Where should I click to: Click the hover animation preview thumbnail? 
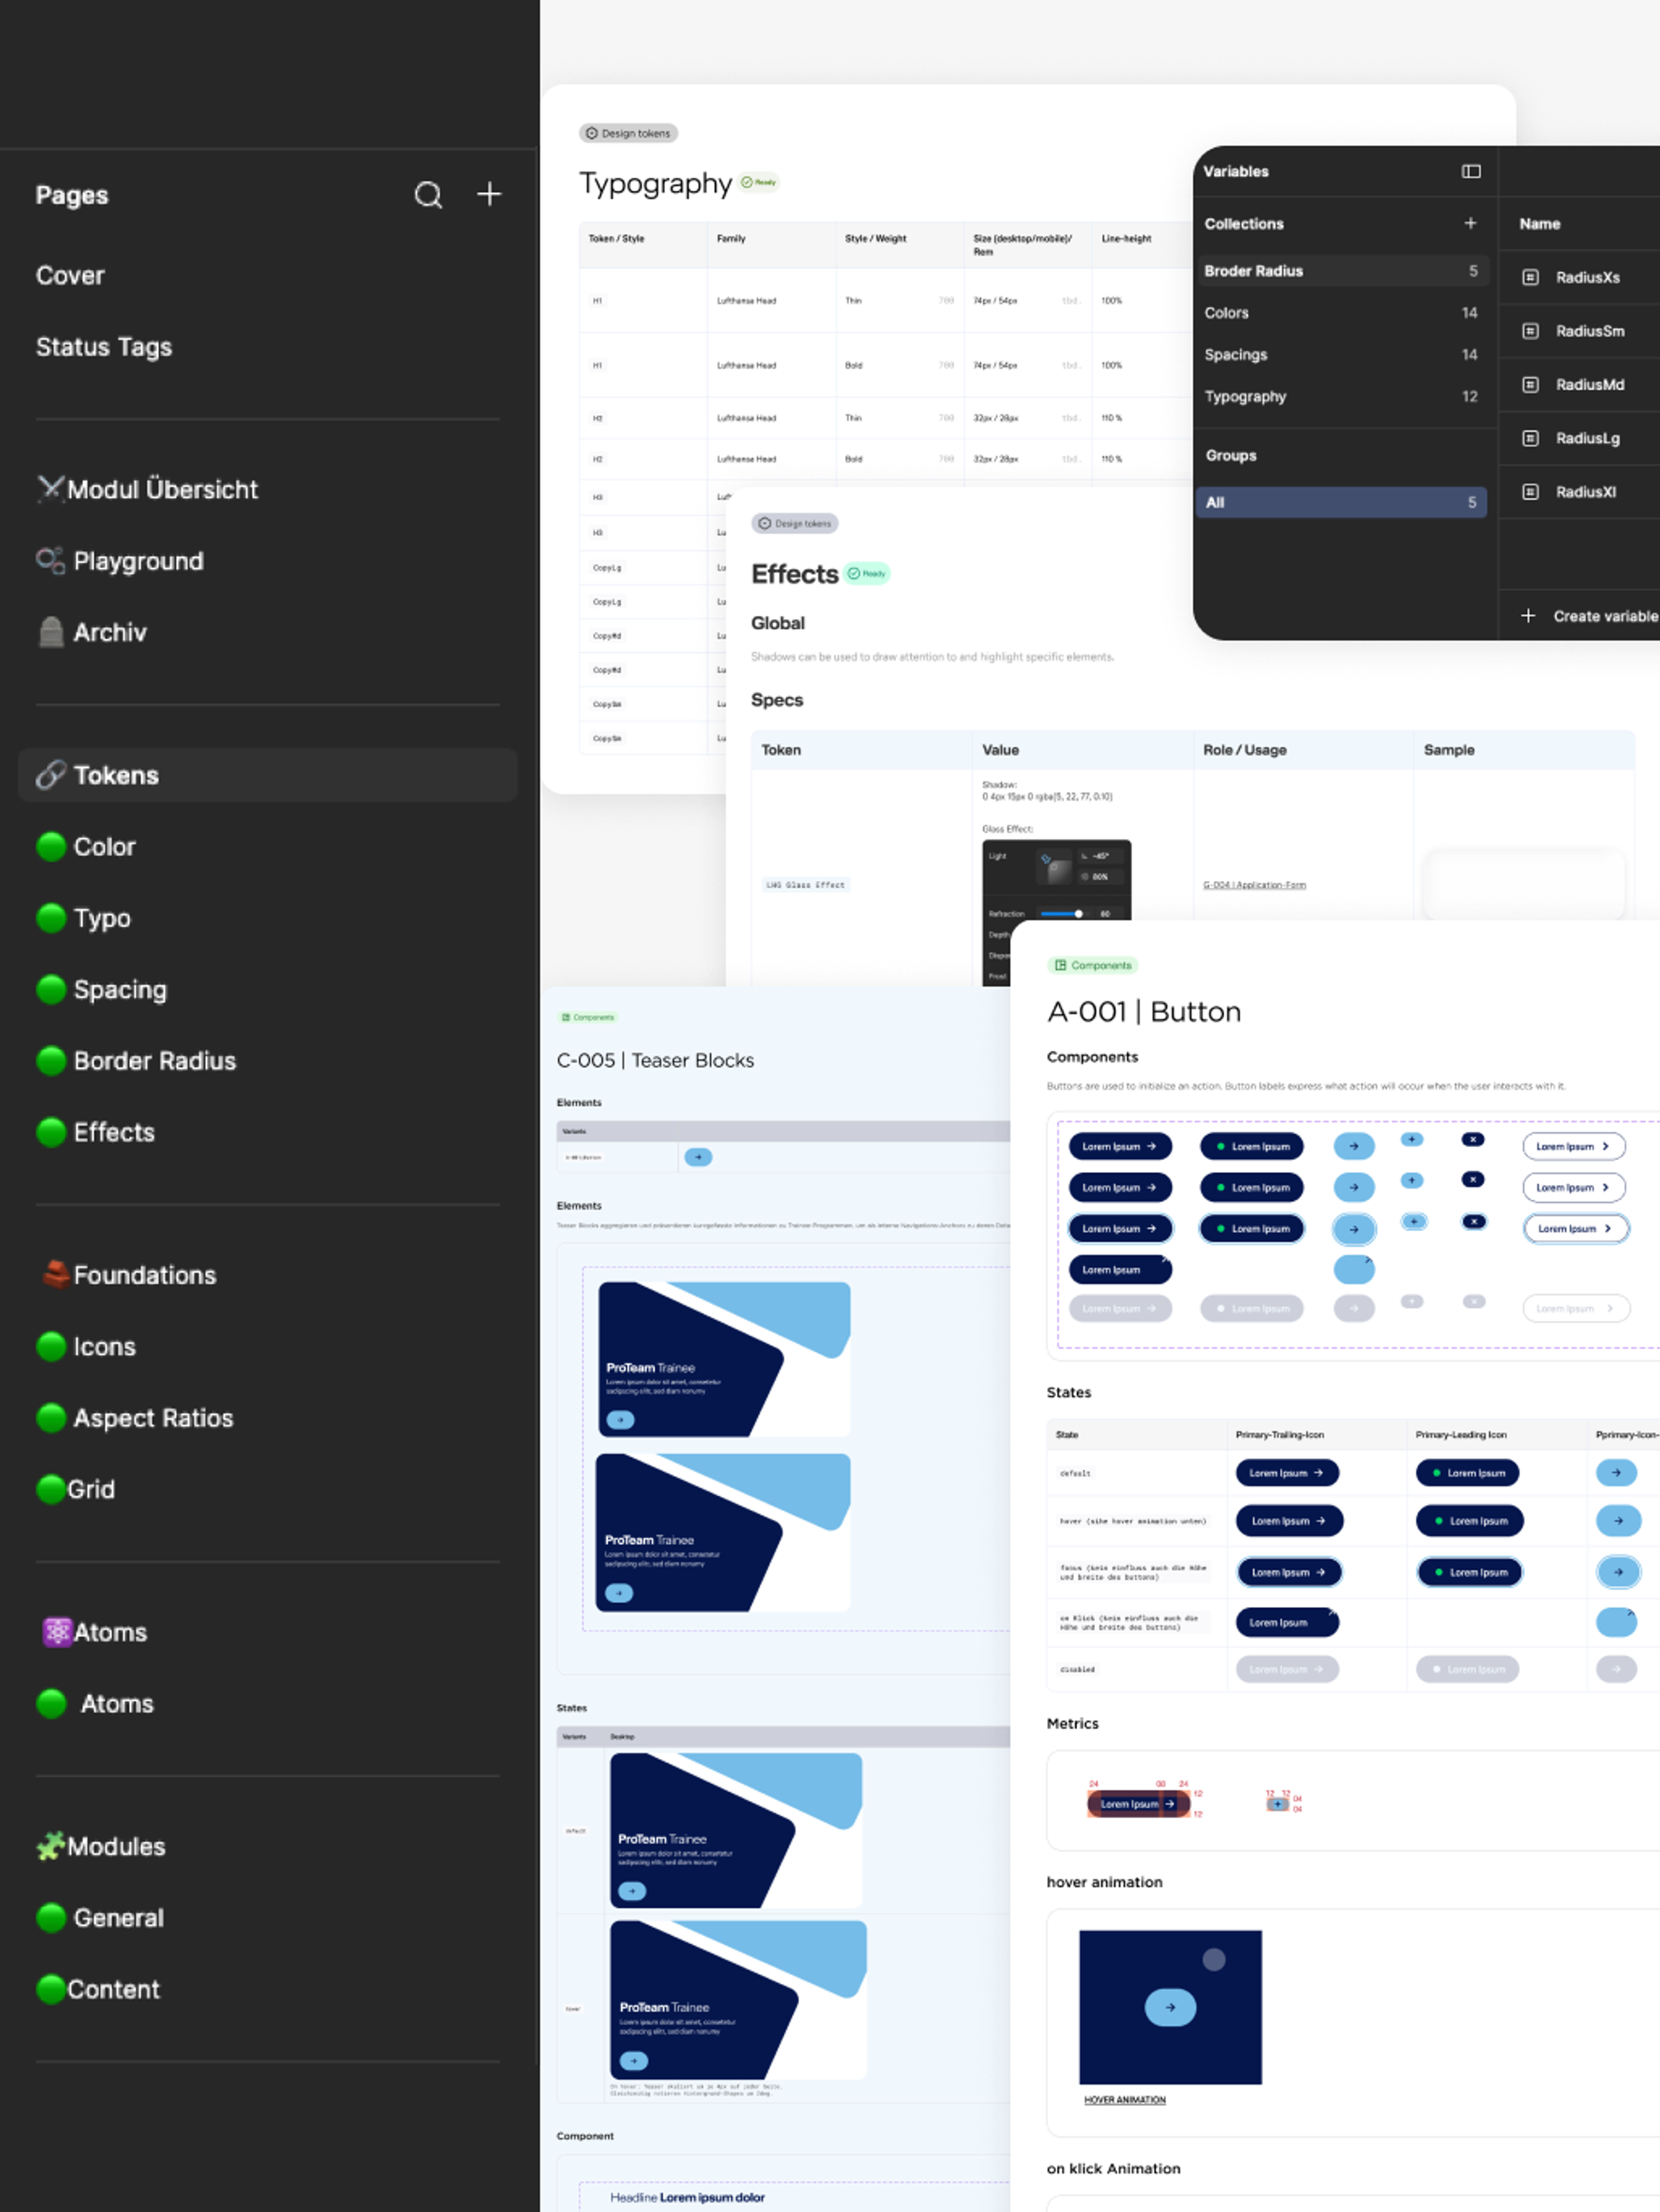(x=1170, y=2007)
